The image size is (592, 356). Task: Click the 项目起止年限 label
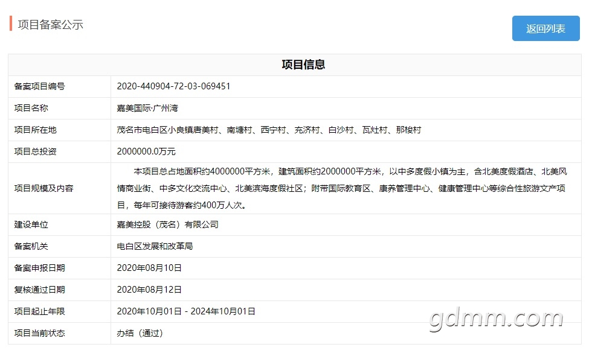(40, 311)
